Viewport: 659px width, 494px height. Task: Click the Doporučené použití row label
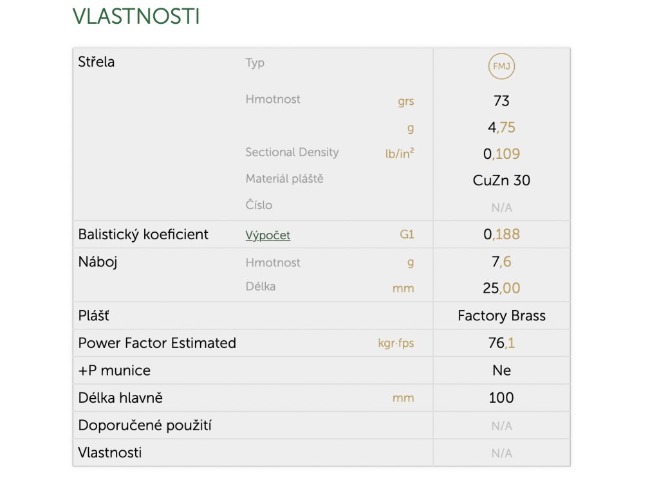[145, 426]
